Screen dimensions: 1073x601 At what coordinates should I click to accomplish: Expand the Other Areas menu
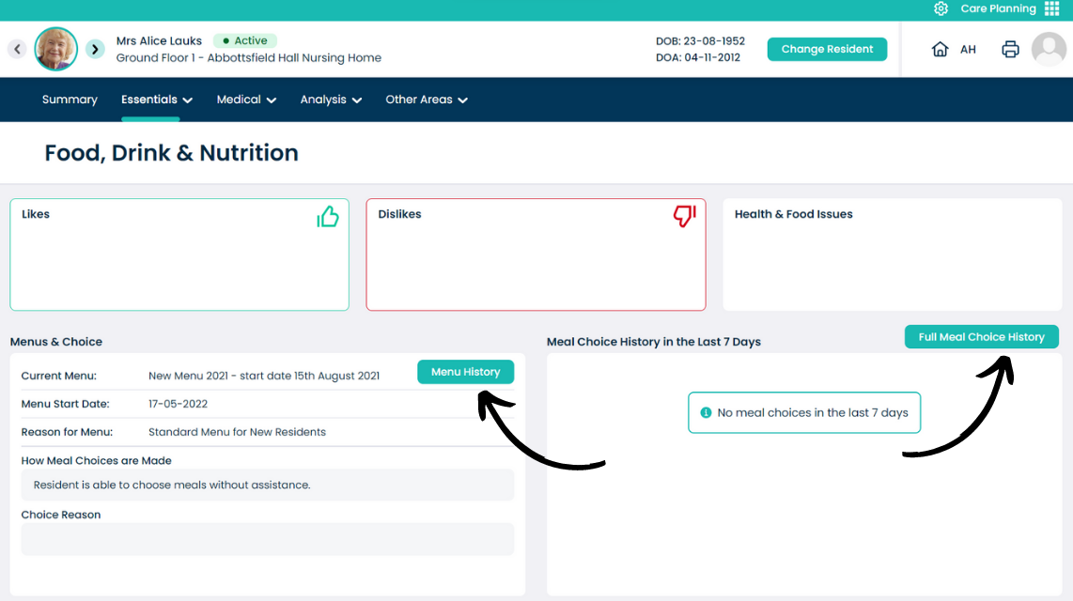pyautogui.click(x=427, y=100)
